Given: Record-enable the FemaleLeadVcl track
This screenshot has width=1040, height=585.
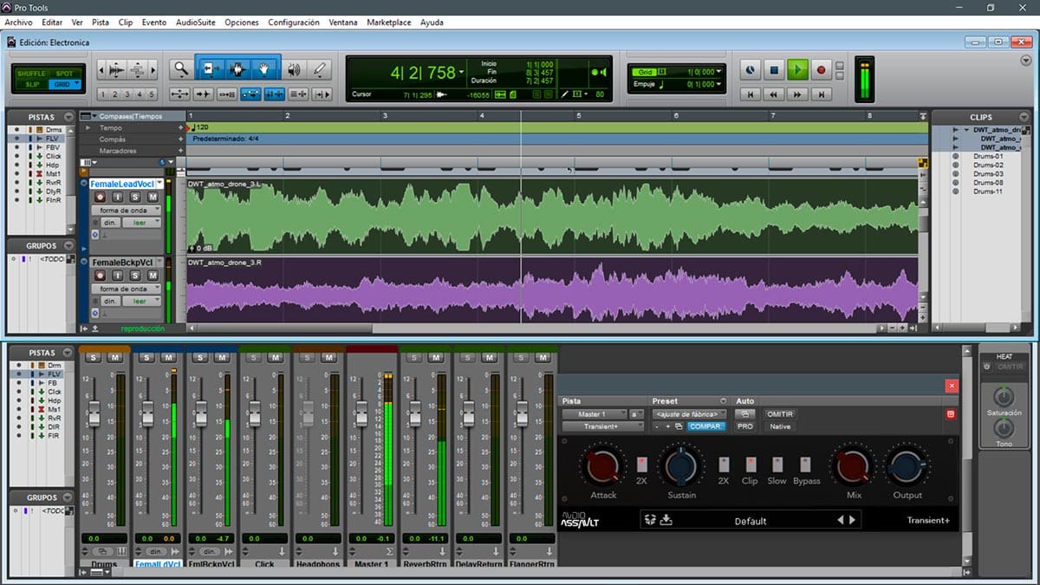Looking at the screenshot, I should coord(100,198).
